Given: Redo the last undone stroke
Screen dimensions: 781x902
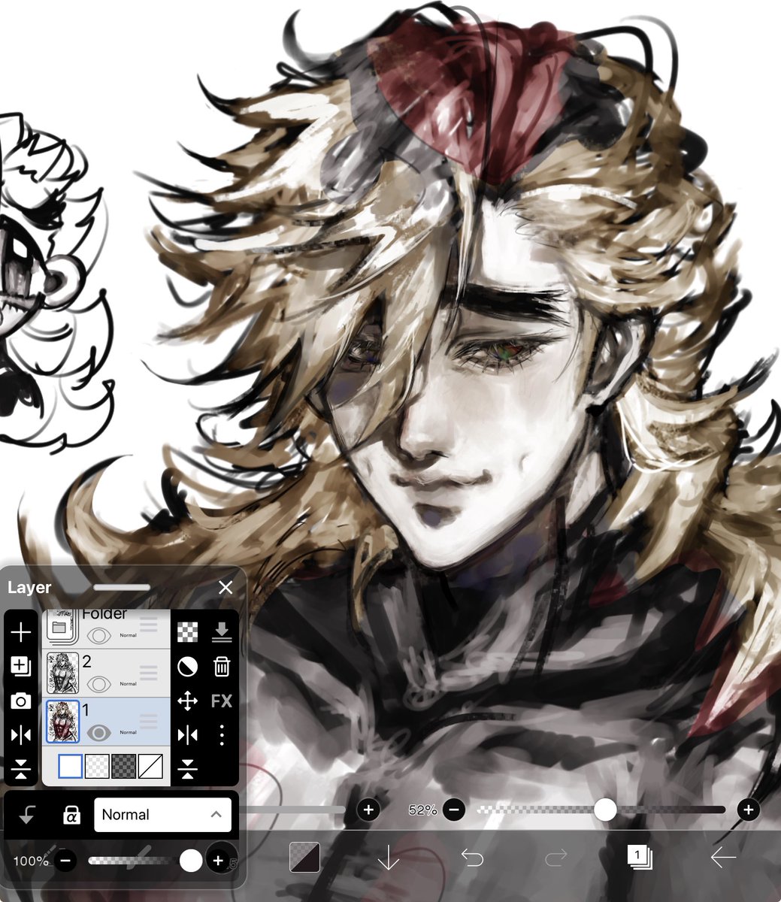Looking at the screenshot, I should pos(555,857).
